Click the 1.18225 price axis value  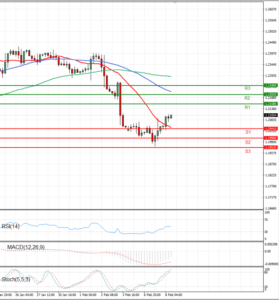(x=271, y=175)
